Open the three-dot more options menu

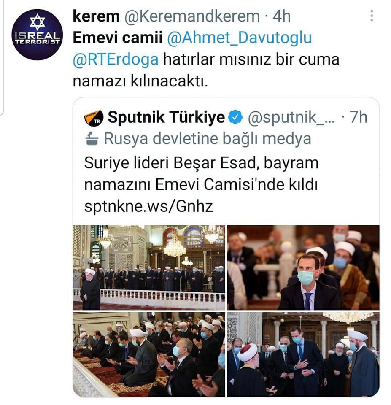[x=371, y=16]
